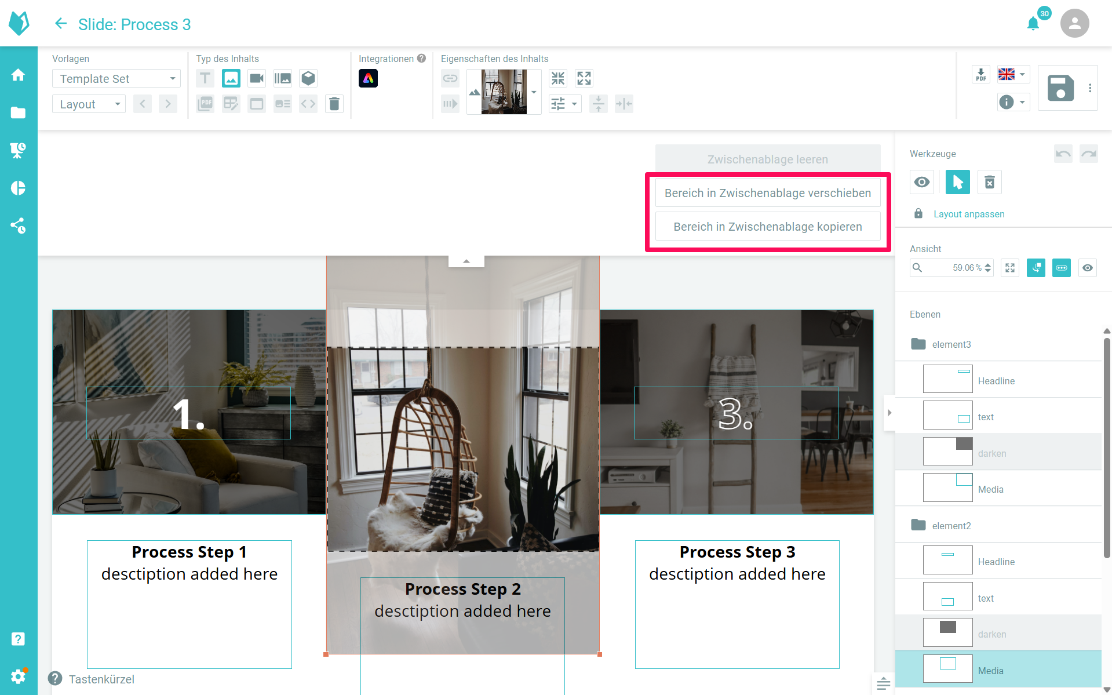Select the image content type icon

point(231,78)
